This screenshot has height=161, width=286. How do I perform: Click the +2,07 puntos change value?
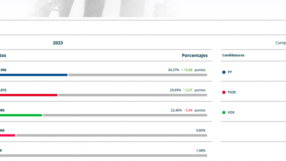pos(194,90)
